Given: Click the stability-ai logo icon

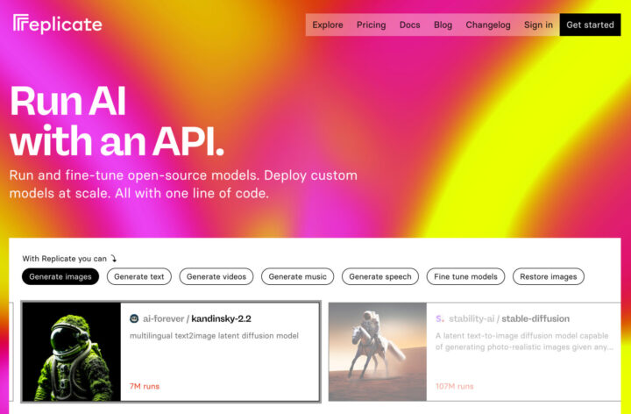Looking at the screenshot, I should [x=440, y=318].
